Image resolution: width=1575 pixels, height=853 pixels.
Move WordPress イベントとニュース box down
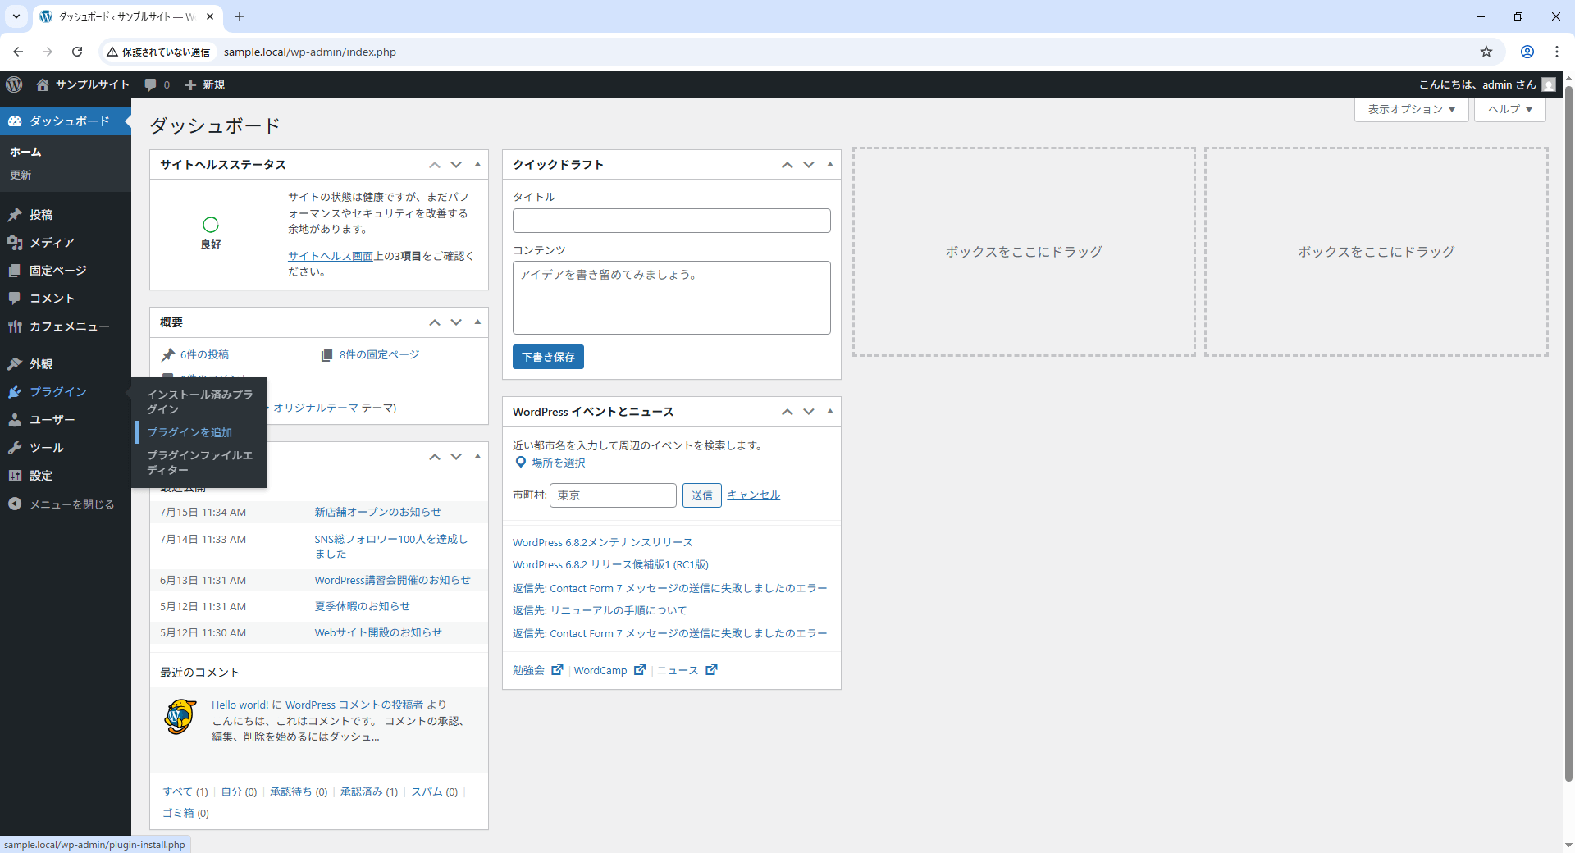(809, 412)
